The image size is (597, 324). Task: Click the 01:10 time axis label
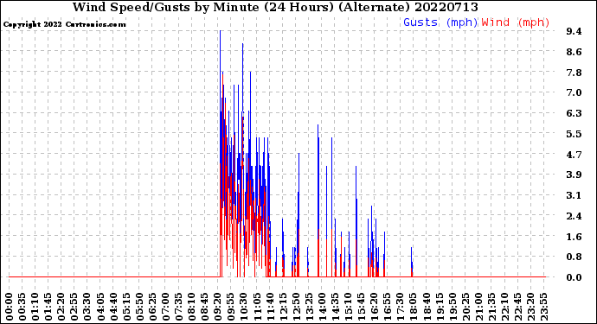35,307
